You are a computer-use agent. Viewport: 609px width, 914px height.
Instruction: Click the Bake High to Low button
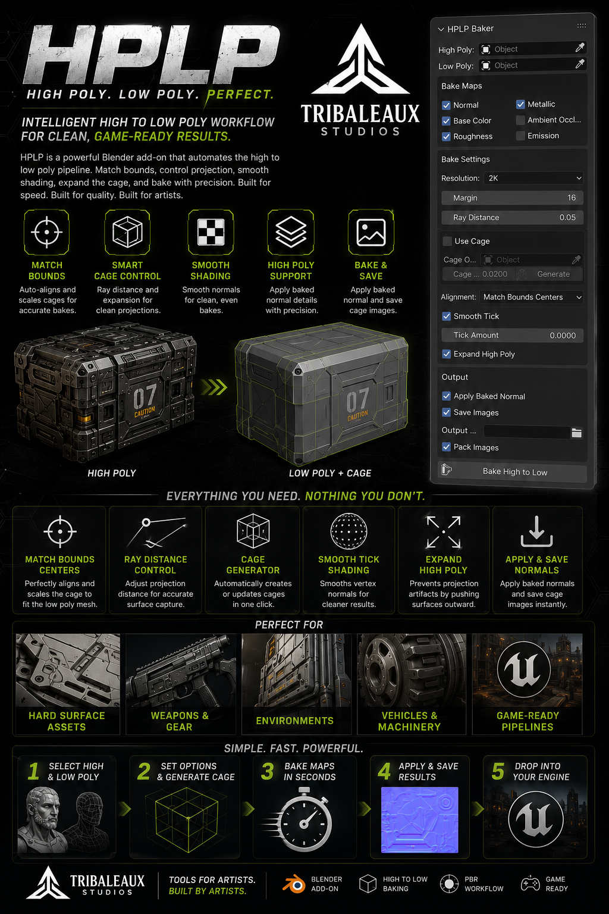click(x=513, y=472)
